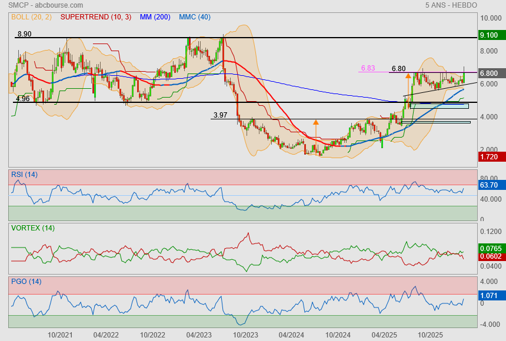This screenshot has height=341, width=506.
Task: Click the blue RSI value tag 63.70
Action: click(490, 185)
